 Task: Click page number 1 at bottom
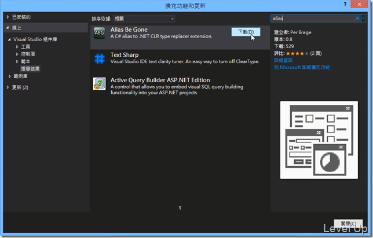pos(180,208)
